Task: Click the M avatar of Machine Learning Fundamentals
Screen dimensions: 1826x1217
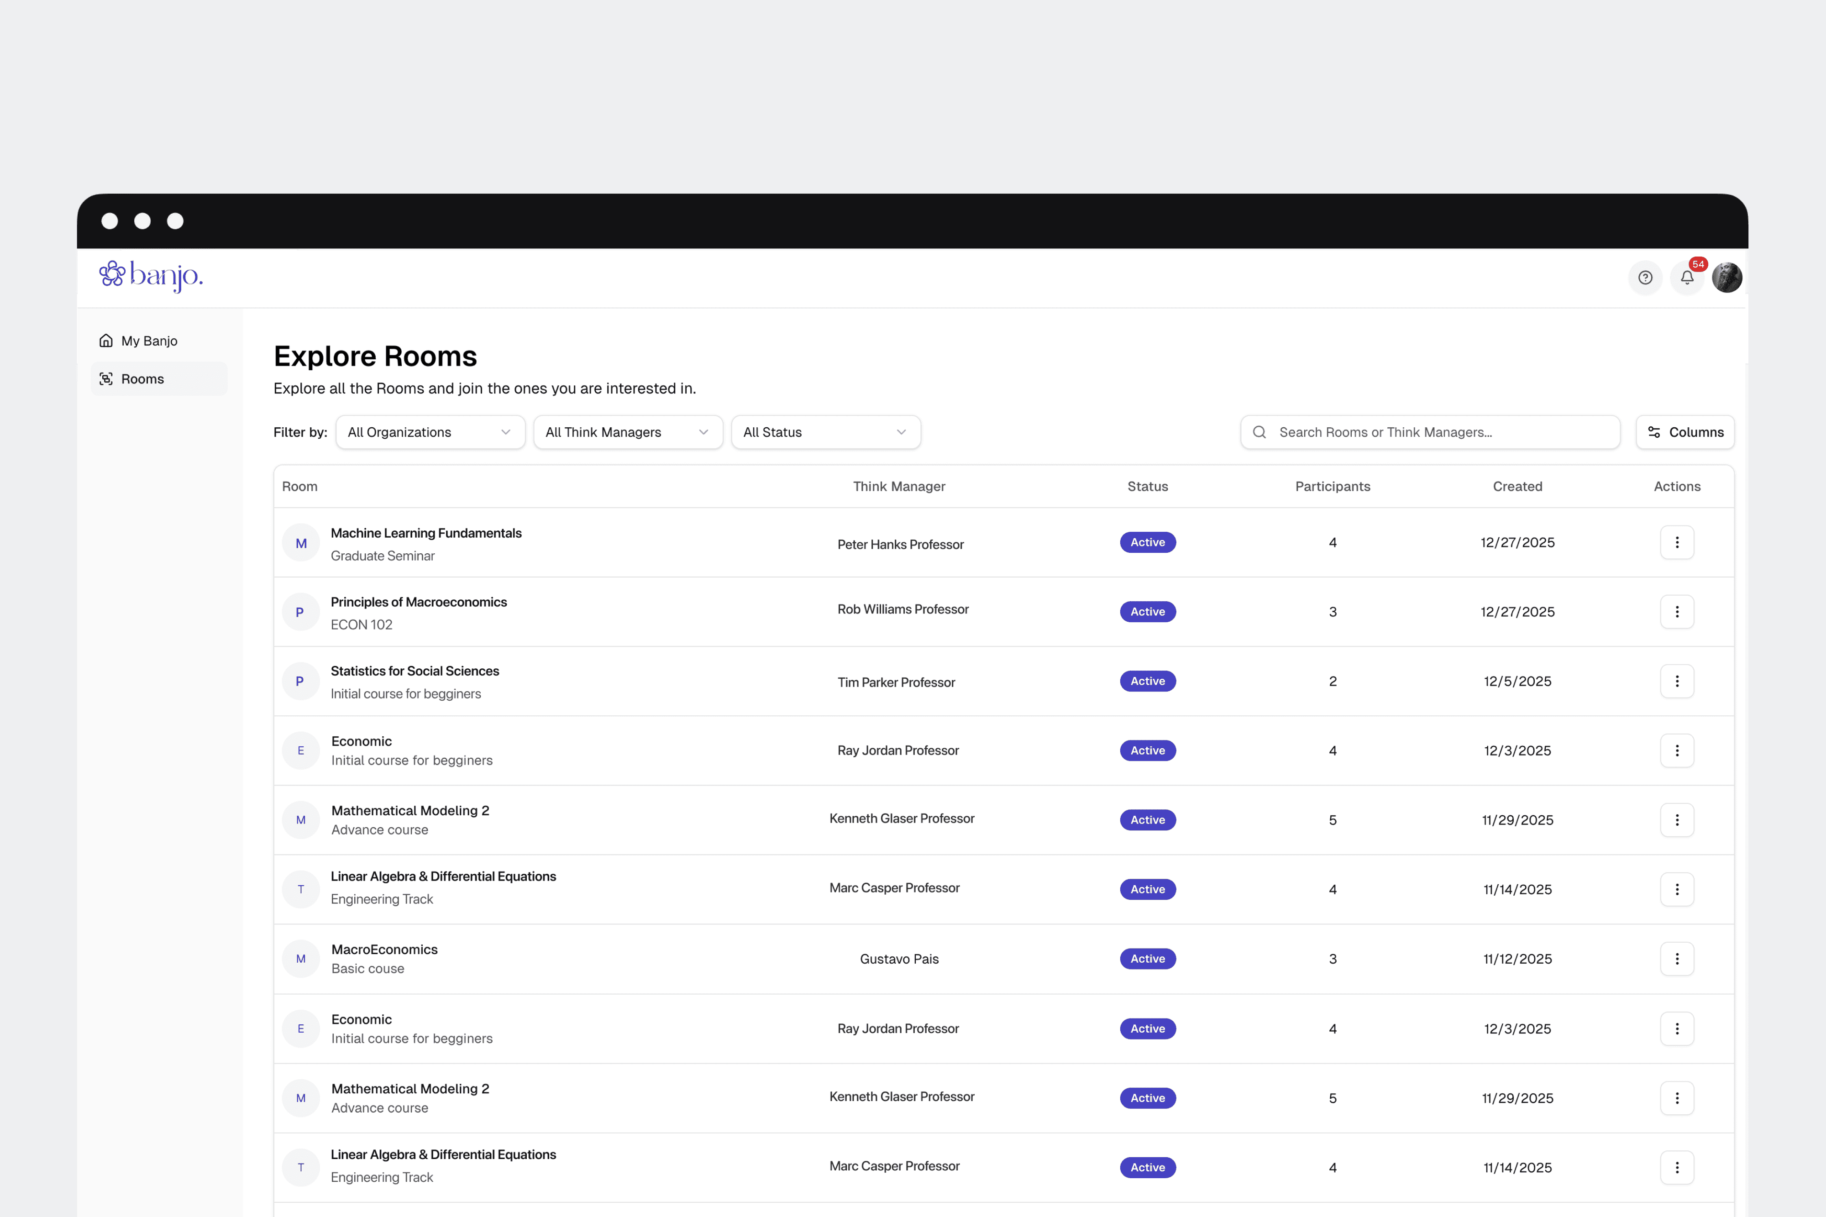Action: [301, 543]
